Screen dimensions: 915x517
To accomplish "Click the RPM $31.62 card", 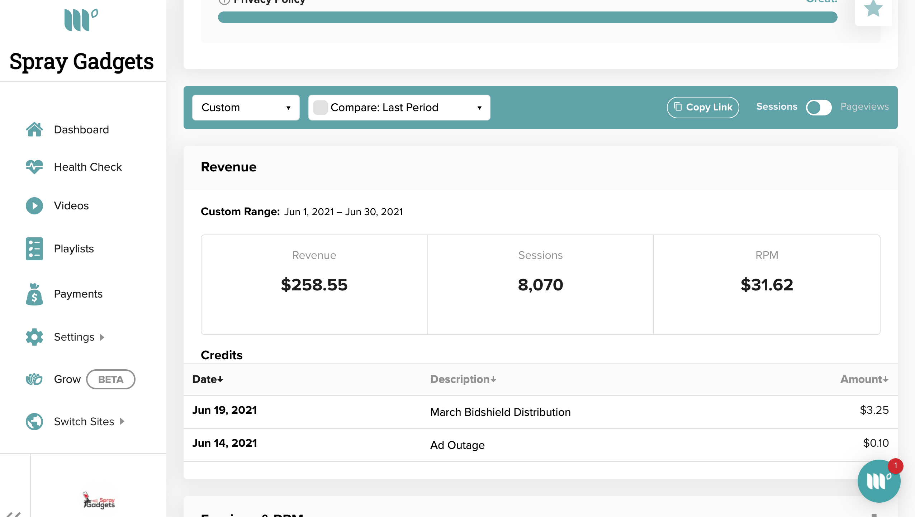I will [x=767, y=285].
